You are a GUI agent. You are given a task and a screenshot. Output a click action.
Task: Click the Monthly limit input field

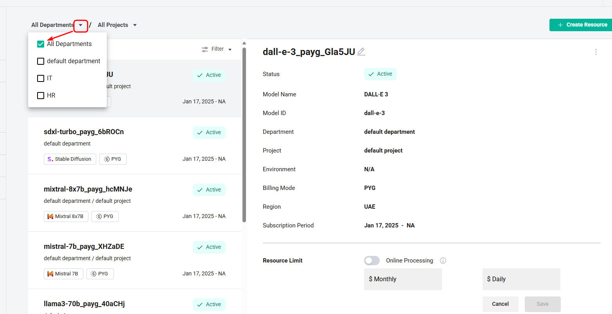[x=403, y=279]
